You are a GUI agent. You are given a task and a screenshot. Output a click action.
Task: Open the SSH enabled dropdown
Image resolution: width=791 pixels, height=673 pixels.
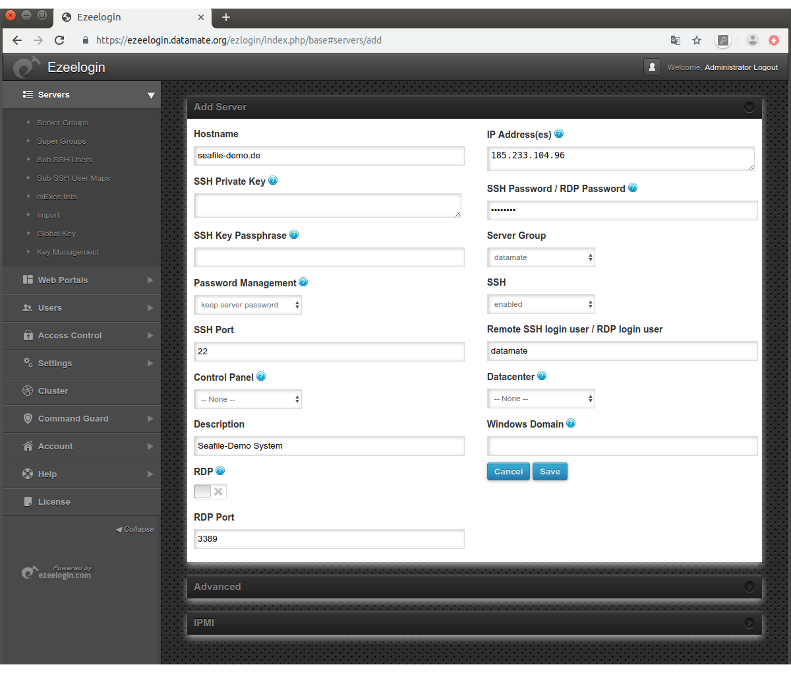click(x=541, y=304)
